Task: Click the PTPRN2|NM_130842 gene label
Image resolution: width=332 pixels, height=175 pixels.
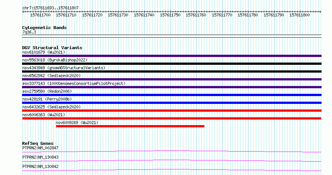Action: click(40, 166)
